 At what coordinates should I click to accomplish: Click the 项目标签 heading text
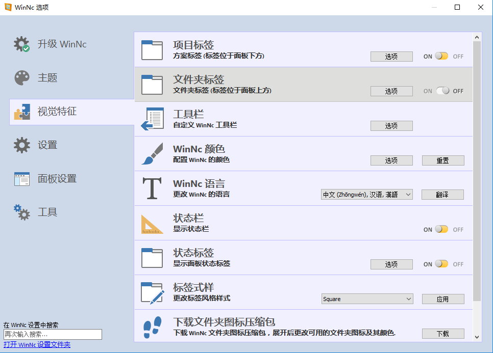tap(193, 45)
